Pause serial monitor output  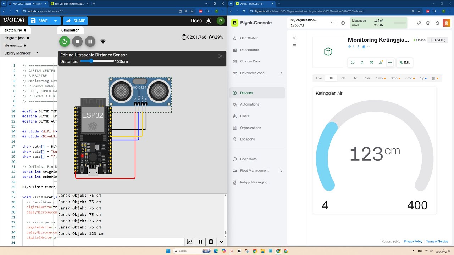click(x=200, y=242)
